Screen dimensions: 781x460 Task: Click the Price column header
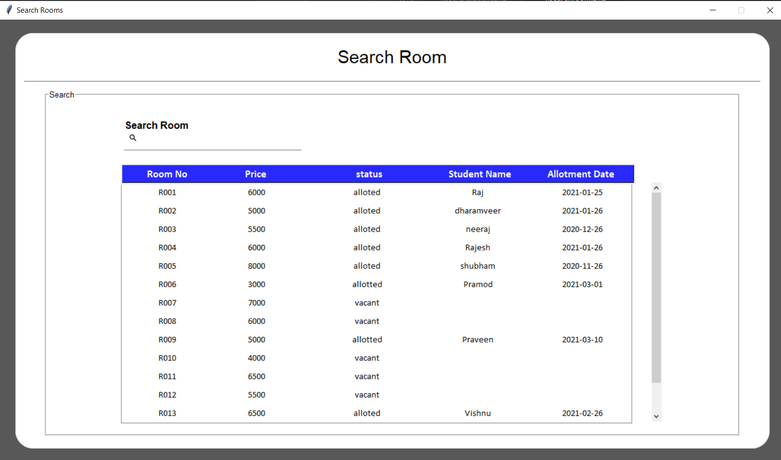[x=255, y=174]
